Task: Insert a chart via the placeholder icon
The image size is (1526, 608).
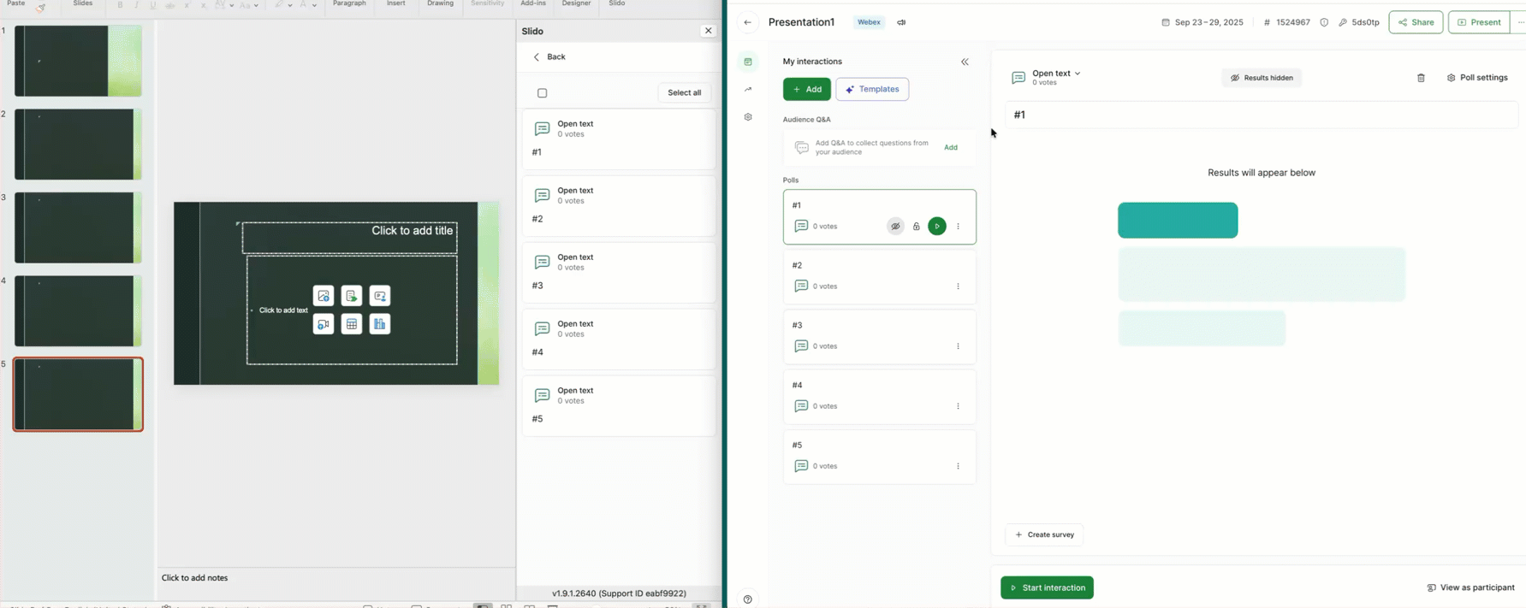Action: pos(380,324)
